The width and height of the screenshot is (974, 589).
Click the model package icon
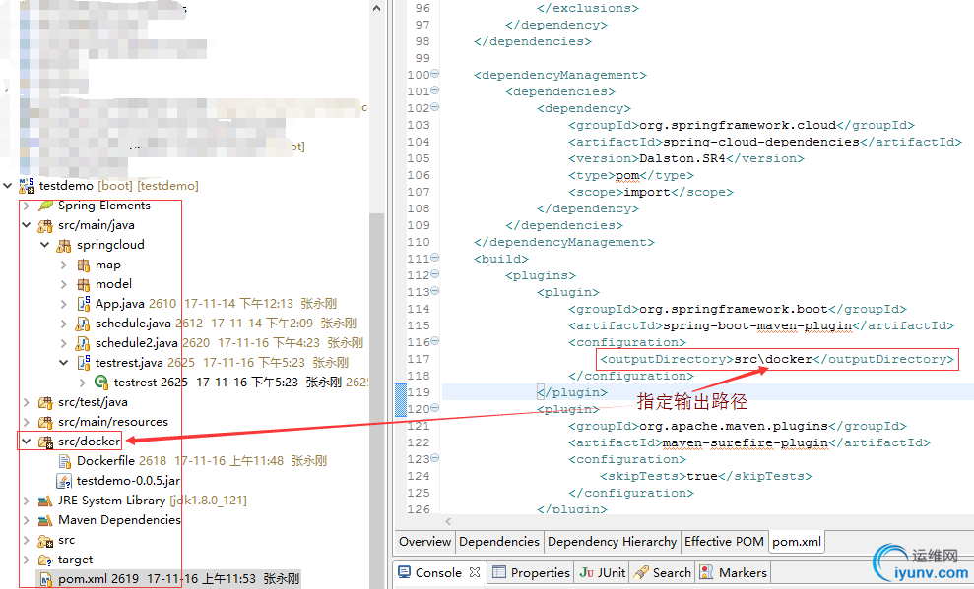(x=84, y=284)
